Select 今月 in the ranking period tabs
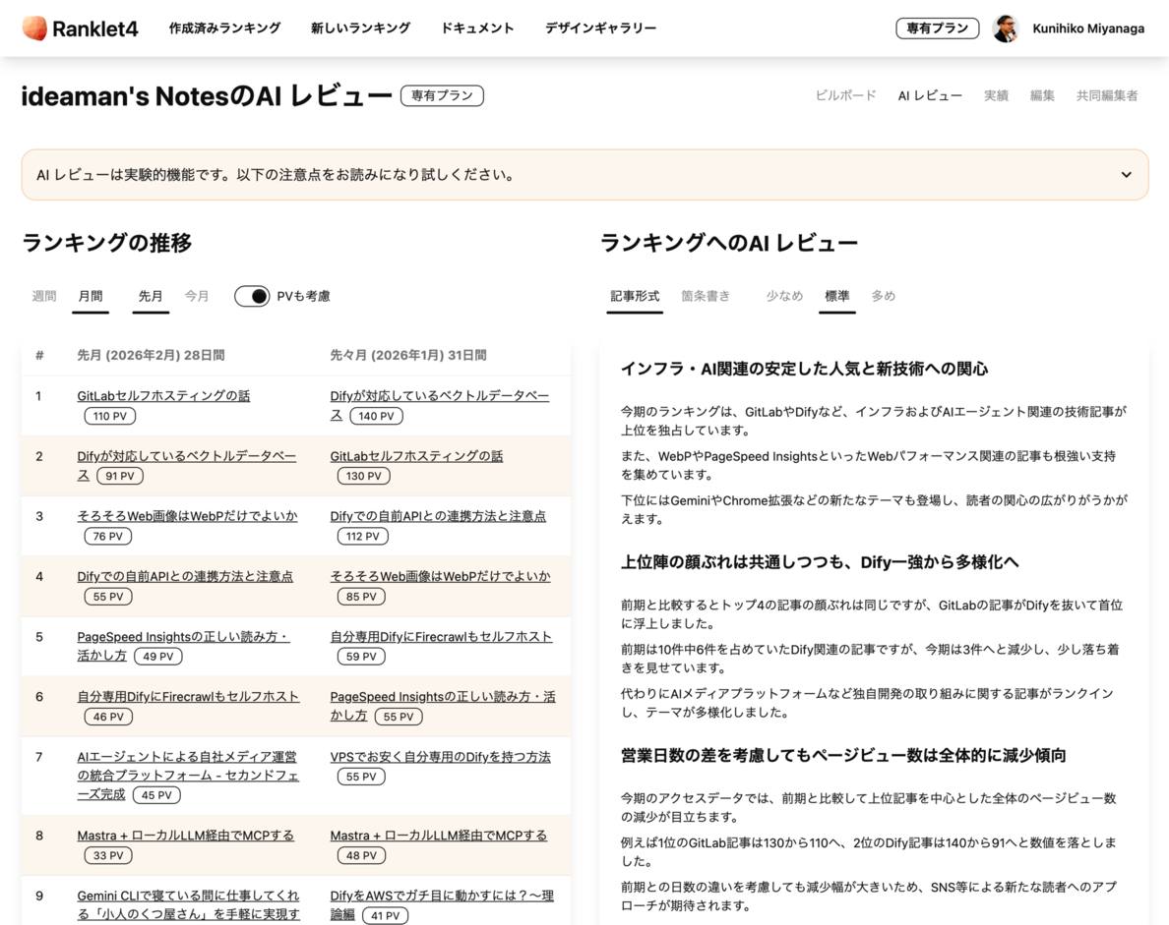This screenshot has width=1169, height=925. pos(197,295)
